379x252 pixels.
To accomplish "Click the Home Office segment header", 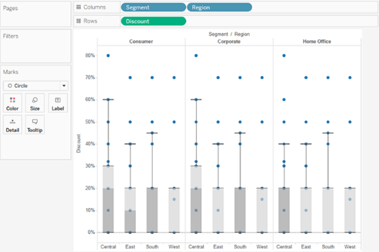I will coord(317,42).
